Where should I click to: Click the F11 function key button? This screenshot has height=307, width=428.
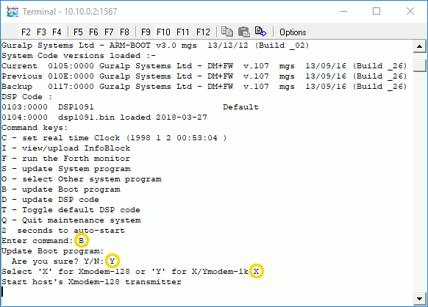(182, 32)
